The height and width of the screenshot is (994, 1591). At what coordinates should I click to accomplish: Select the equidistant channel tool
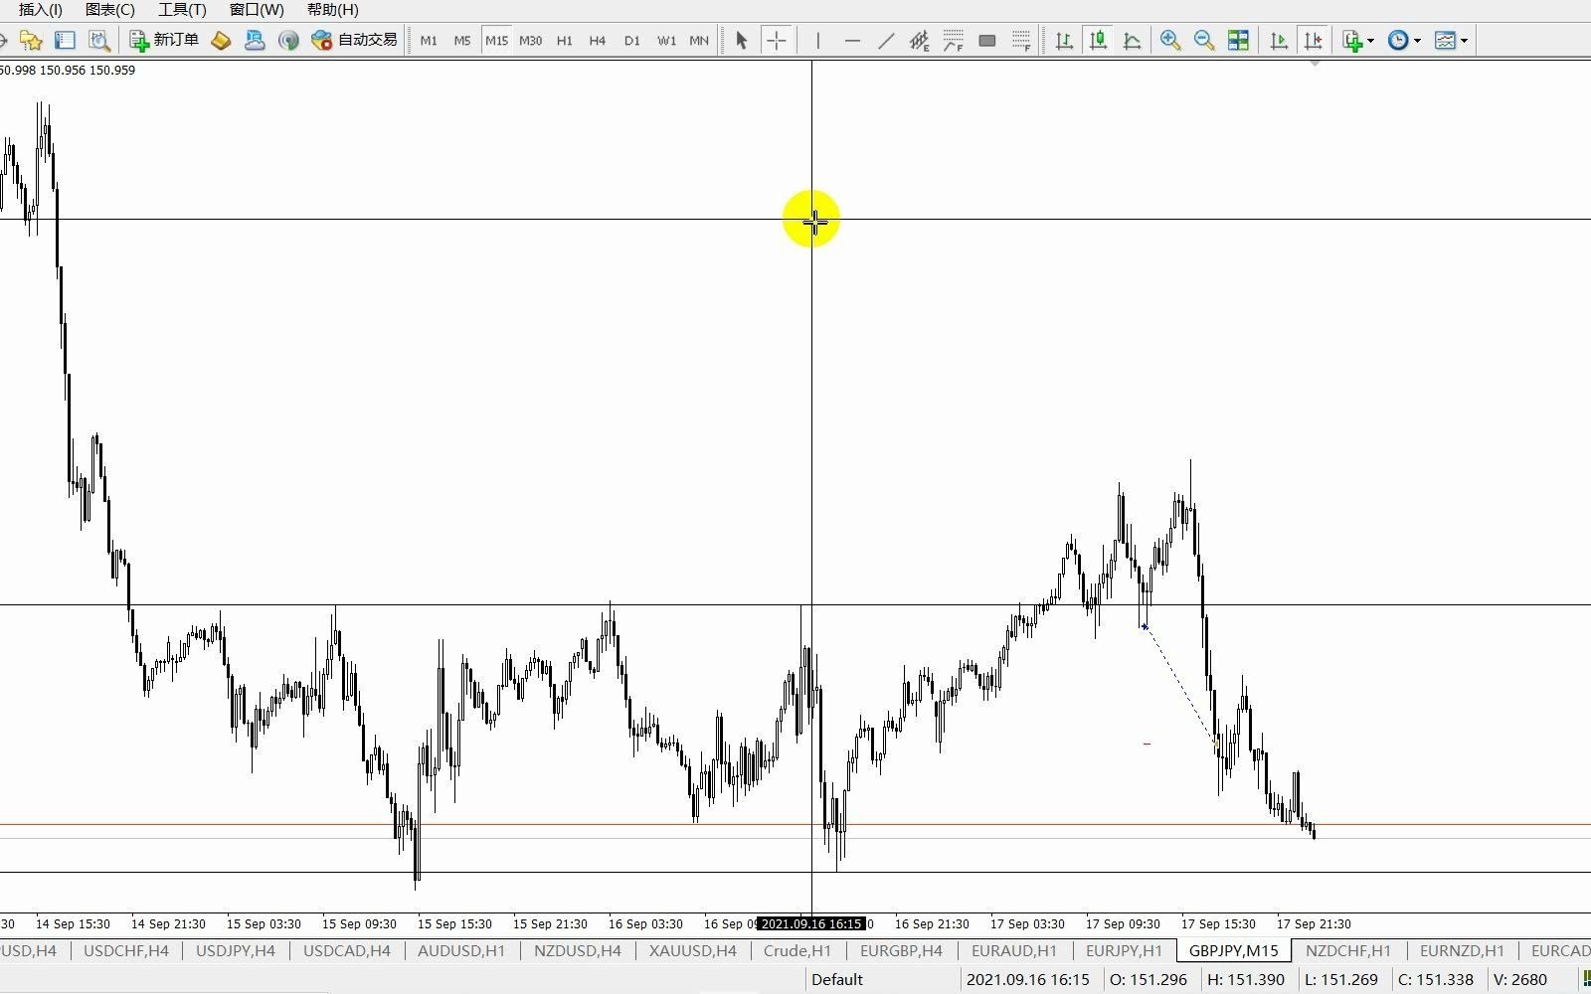(920, 41)
